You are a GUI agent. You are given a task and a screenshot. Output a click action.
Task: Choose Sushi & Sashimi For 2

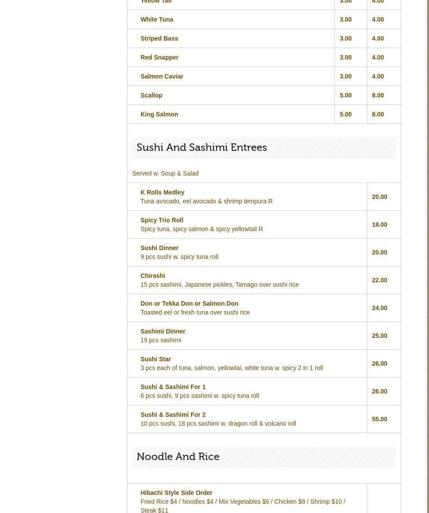(x=173, y=415)
